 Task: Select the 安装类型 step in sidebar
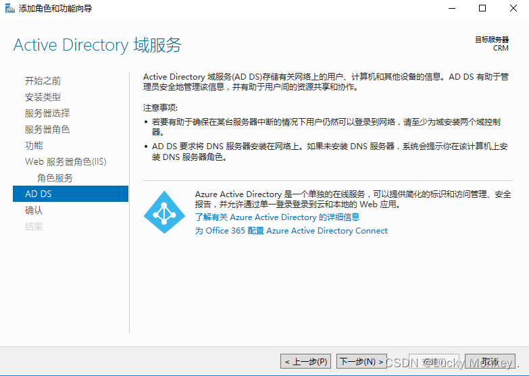[x=43, y=97]
